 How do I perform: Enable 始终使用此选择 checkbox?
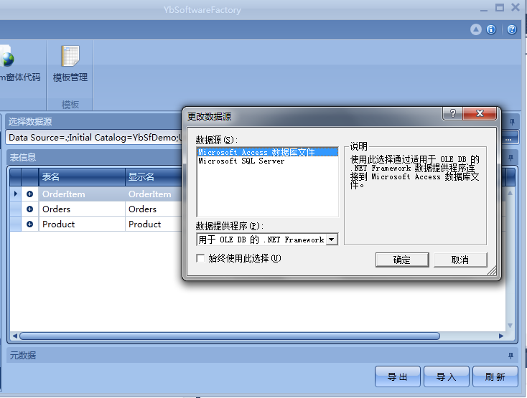click(x=200, y=258)
